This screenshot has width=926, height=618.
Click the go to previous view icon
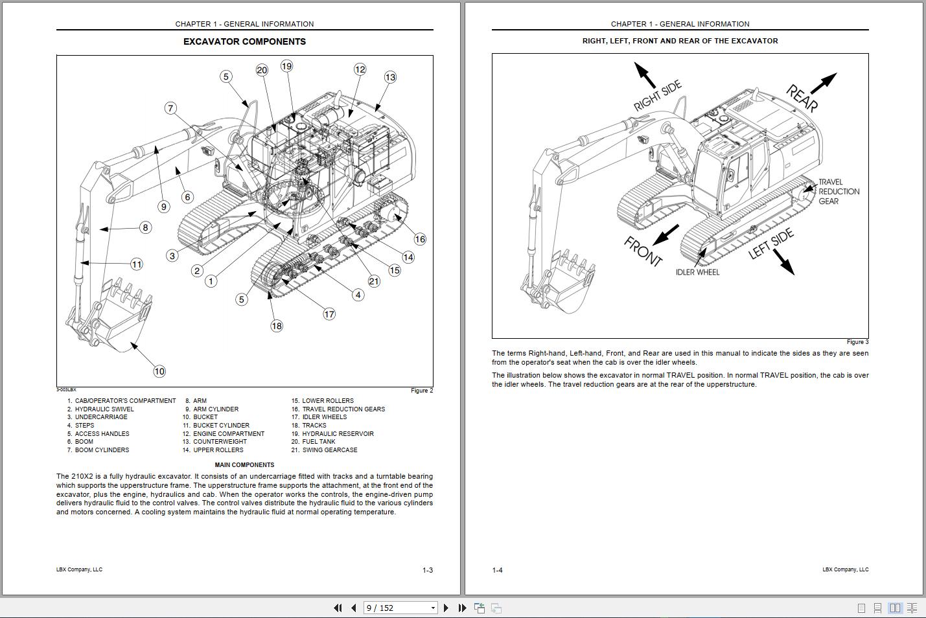[480, 608]
